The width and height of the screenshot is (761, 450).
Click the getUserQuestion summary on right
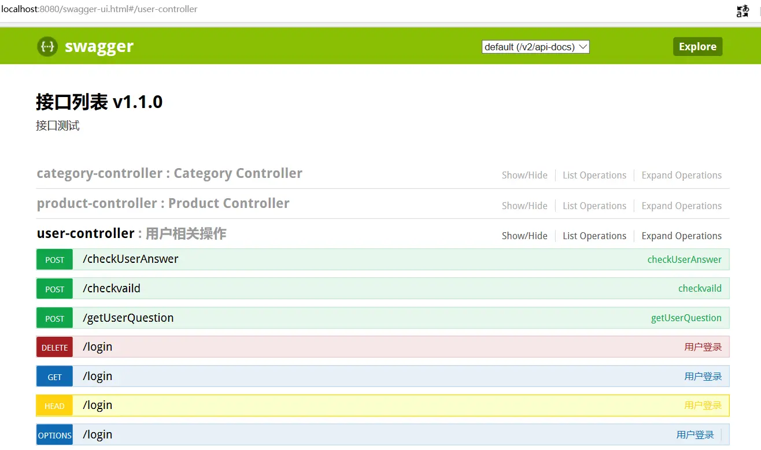point(686,318)
